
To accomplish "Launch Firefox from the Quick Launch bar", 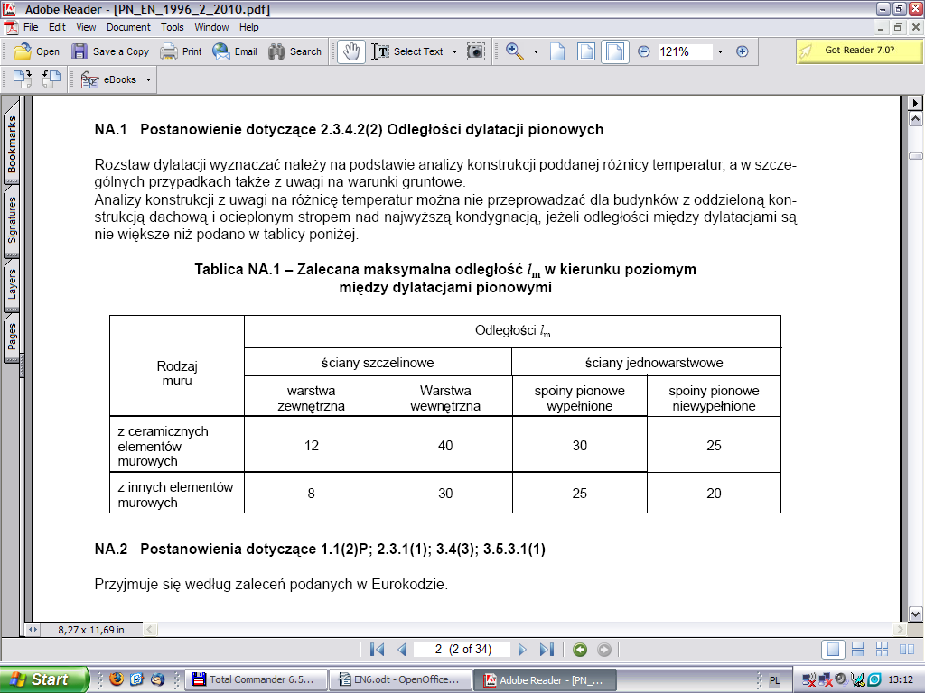I will pyautogui.click(x=117, y=679).
